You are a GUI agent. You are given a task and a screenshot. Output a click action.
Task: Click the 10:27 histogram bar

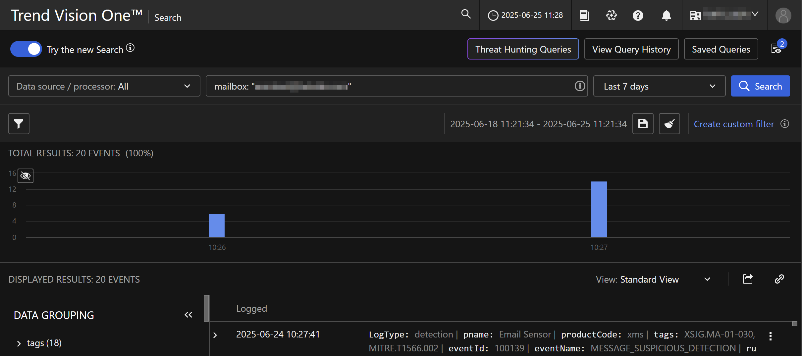click(x=599, y=209)
